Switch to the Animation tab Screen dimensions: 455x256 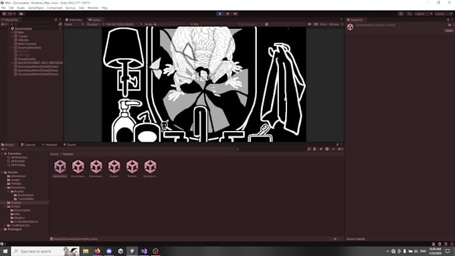74,19
